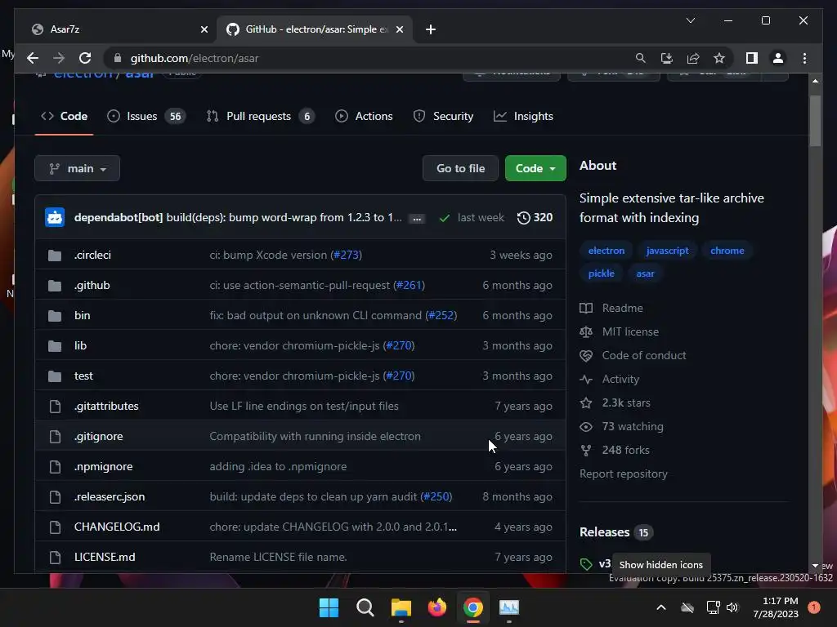837x627 pixels.
Task: Open the Releases 15 heading link
Action: click(x=616, y=532)
